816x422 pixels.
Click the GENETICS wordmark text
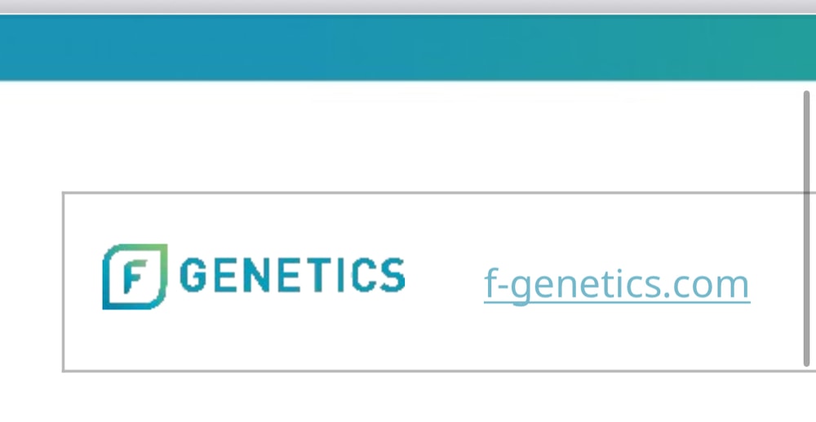[291, 276]
